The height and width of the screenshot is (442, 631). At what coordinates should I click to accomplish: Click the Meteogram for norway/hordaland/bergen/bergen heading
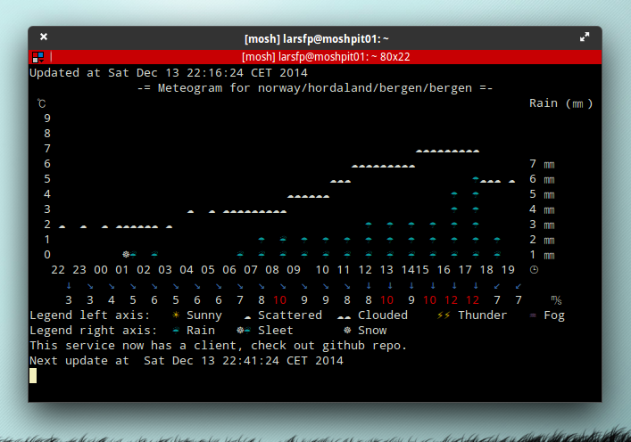click(315, 88)
